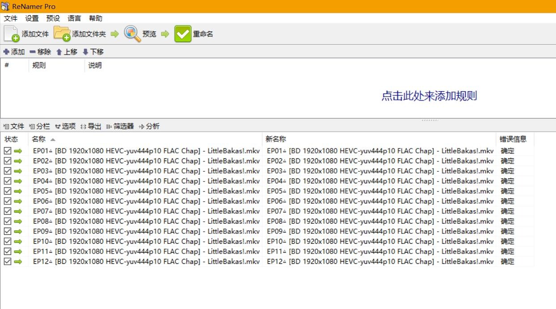Move rule down with 下移 arrow
Image resolution: width=556 pixels, height=309 pixels.
(x=86, y=52)
